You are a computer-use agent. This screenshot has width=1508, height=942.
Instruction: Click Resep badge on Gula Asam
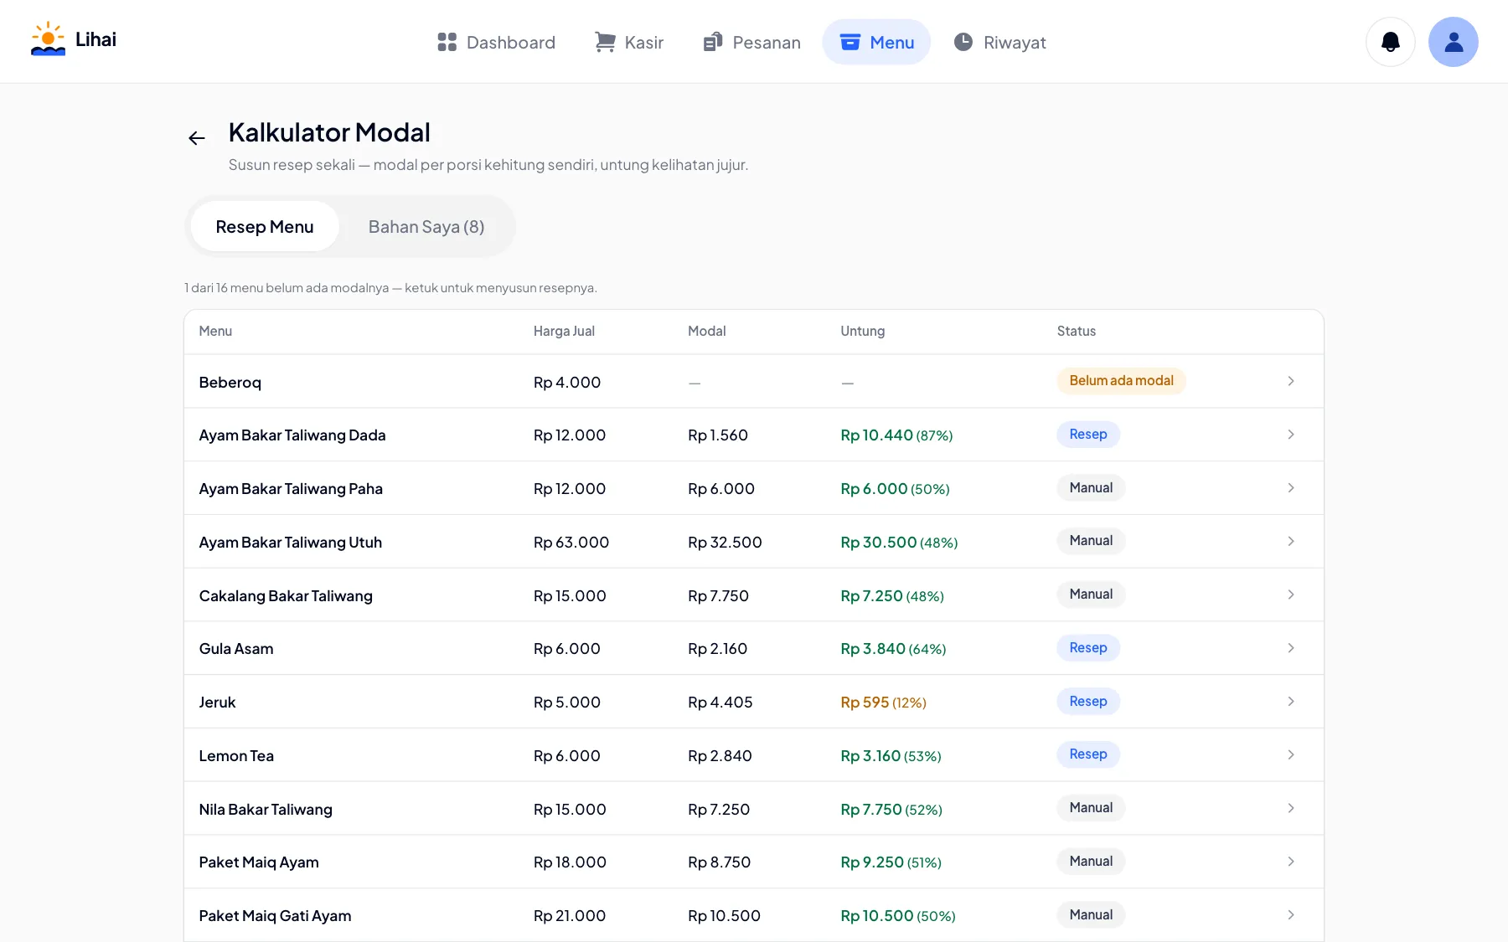click(1088, 648)
